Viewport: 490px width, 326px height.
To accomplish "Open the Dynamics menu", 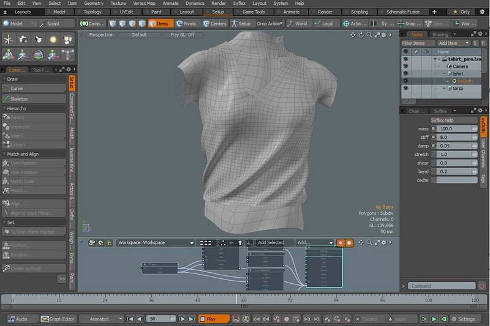I will (195, 3).
